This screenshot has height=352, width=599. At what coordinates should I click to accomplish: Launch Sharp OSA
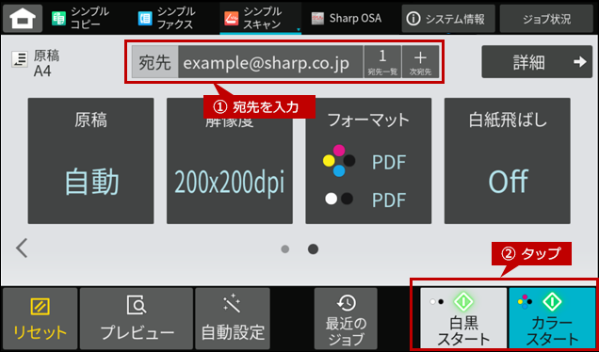[x=346, y=18]
